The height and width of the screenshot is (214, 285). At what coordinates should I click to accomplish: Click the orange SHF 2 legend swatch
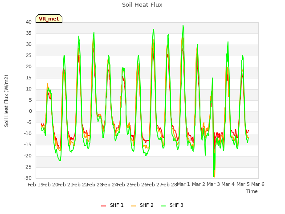click(133, 206)
